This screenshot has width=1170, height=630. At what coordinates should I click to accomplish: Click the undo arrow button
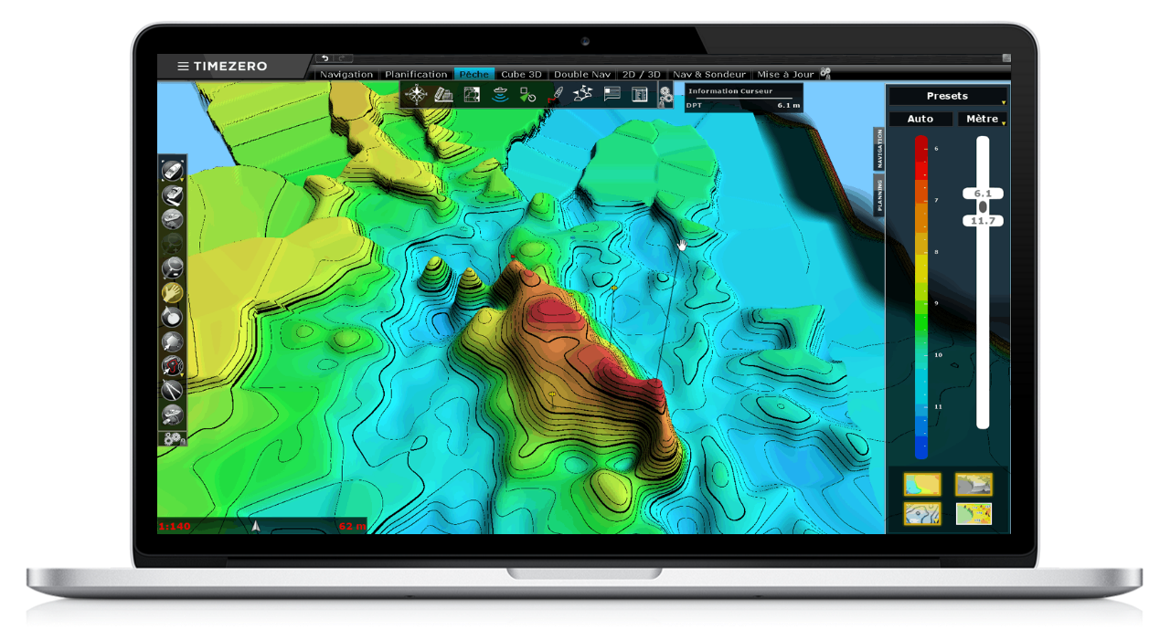tap(324, 58)
